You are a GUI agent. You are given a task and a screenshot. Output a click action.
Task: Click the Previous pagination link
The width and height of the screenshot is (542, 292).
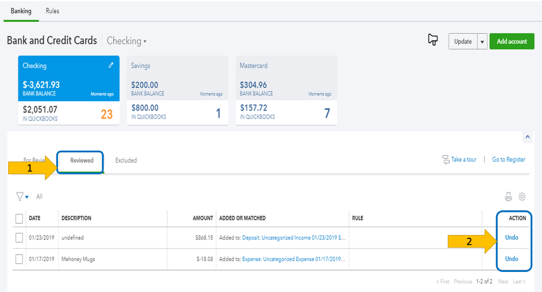tap(463, 282)
